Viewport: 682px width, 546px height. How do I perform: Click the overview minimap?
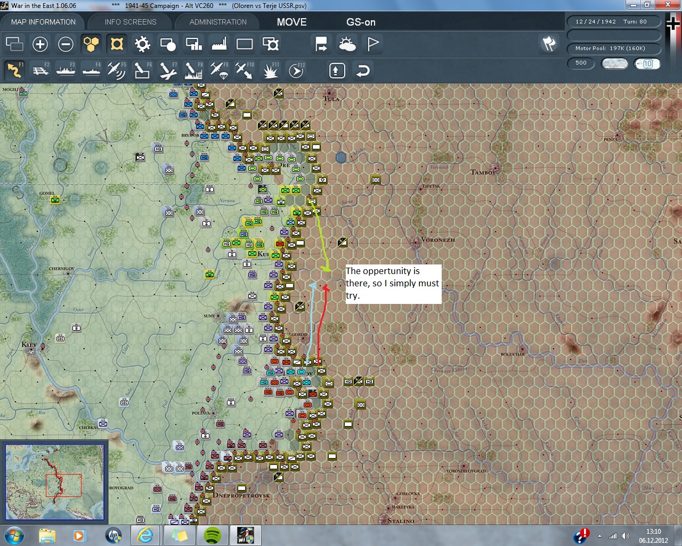[x=54, y=482]
